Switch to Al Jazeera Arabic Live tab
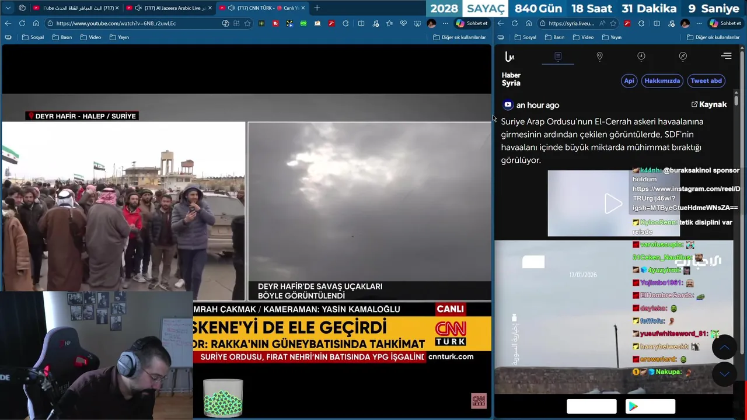 pos(168,8)
